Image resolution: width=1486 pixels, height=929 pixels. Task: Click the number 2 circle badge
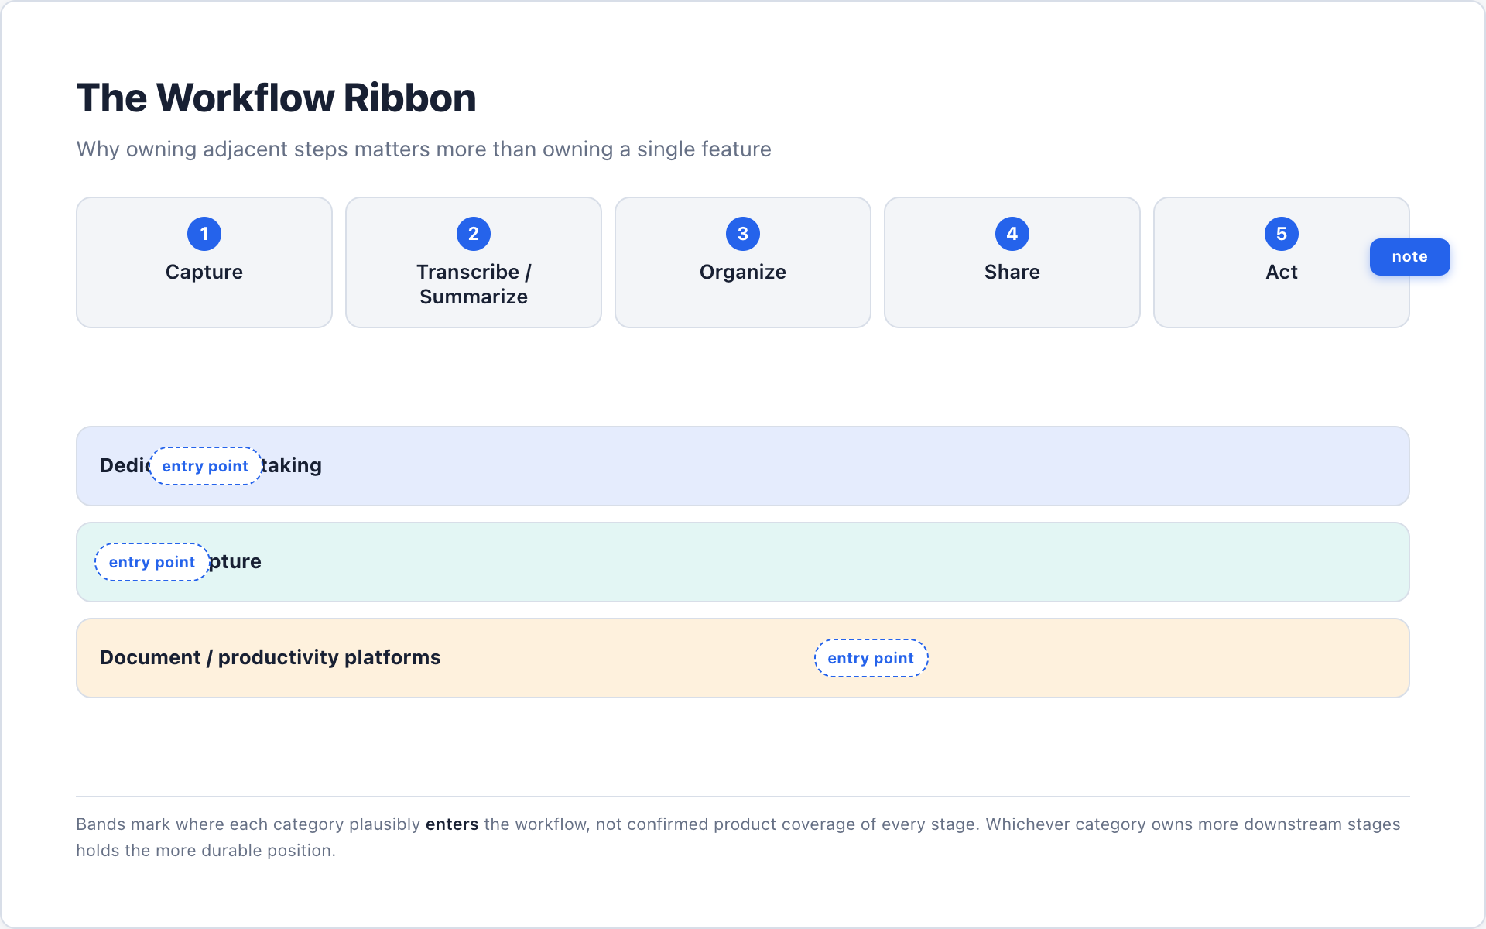(474, 234)
